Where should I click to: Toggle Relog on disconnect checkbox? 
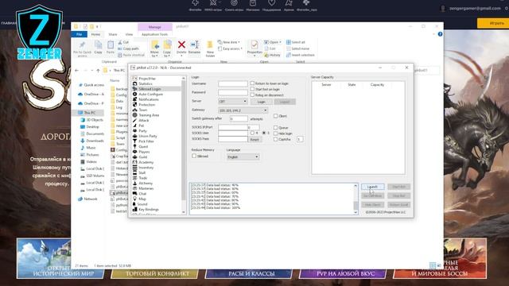tap(252, 95)
